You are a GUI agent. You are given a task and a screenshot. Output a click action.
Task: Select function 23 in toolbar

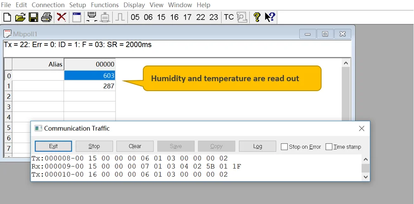click(x=213, y=17)
